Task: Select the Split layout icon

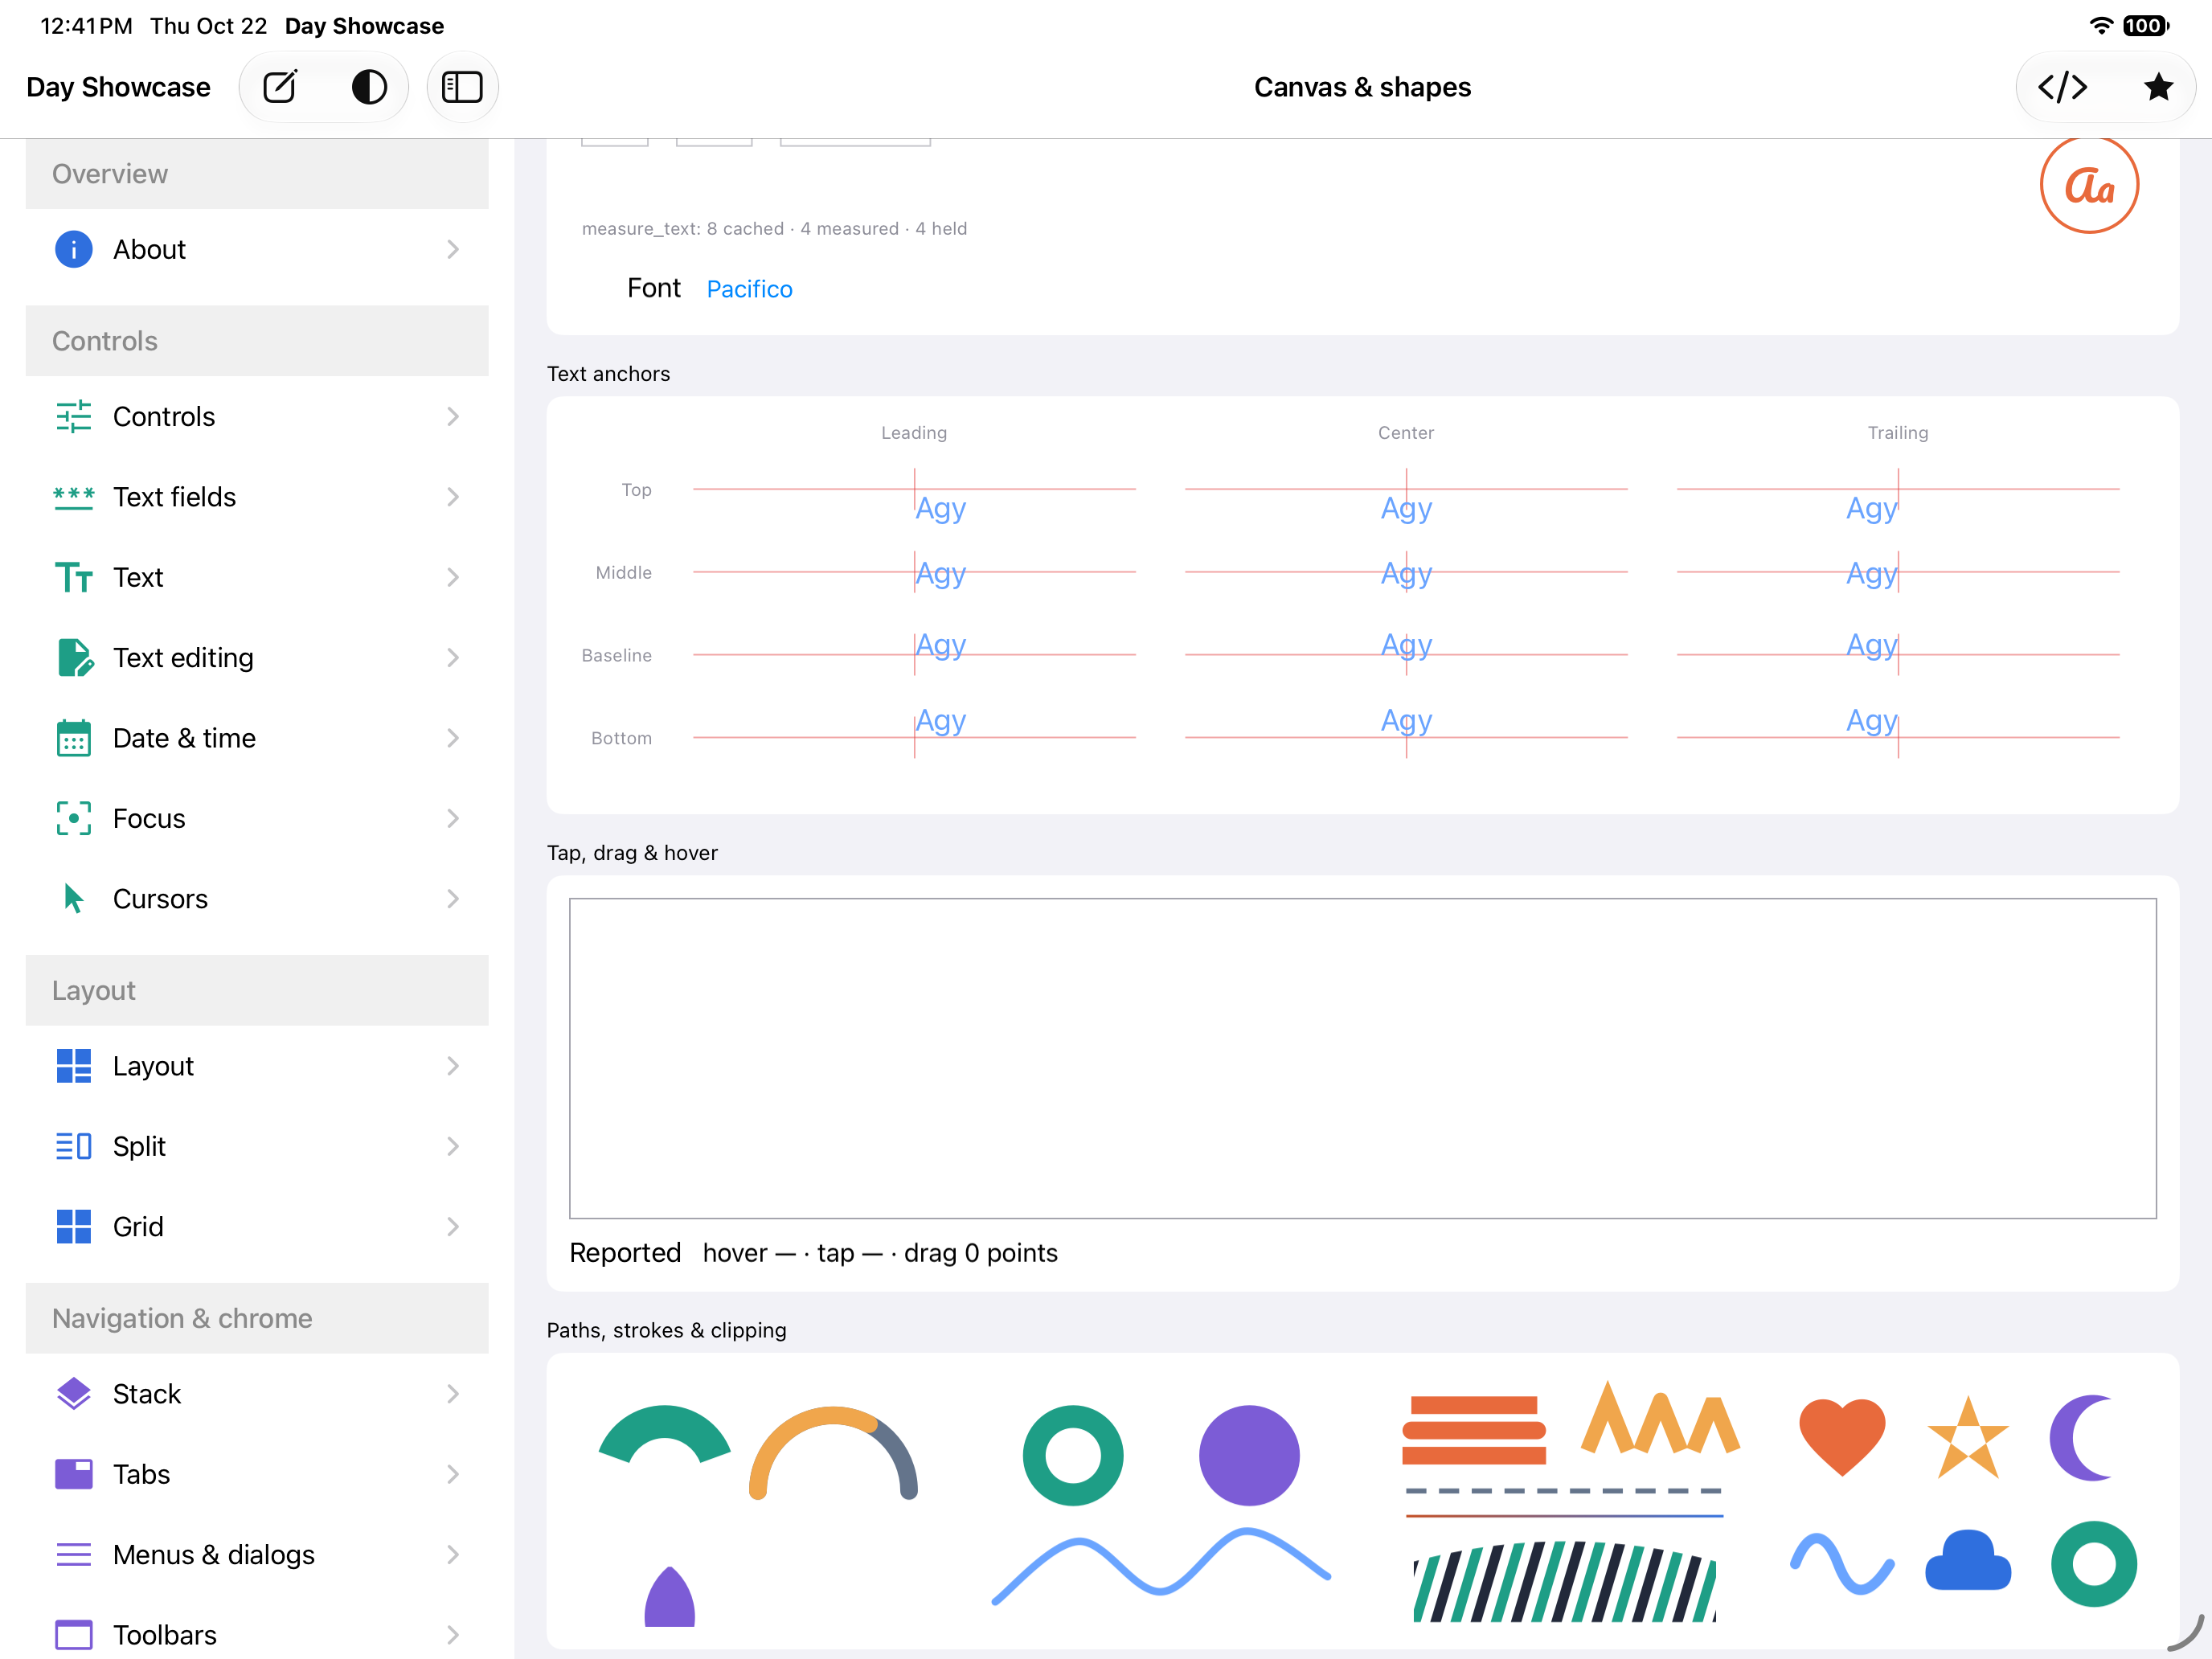Action: (x=73, y=1146)
